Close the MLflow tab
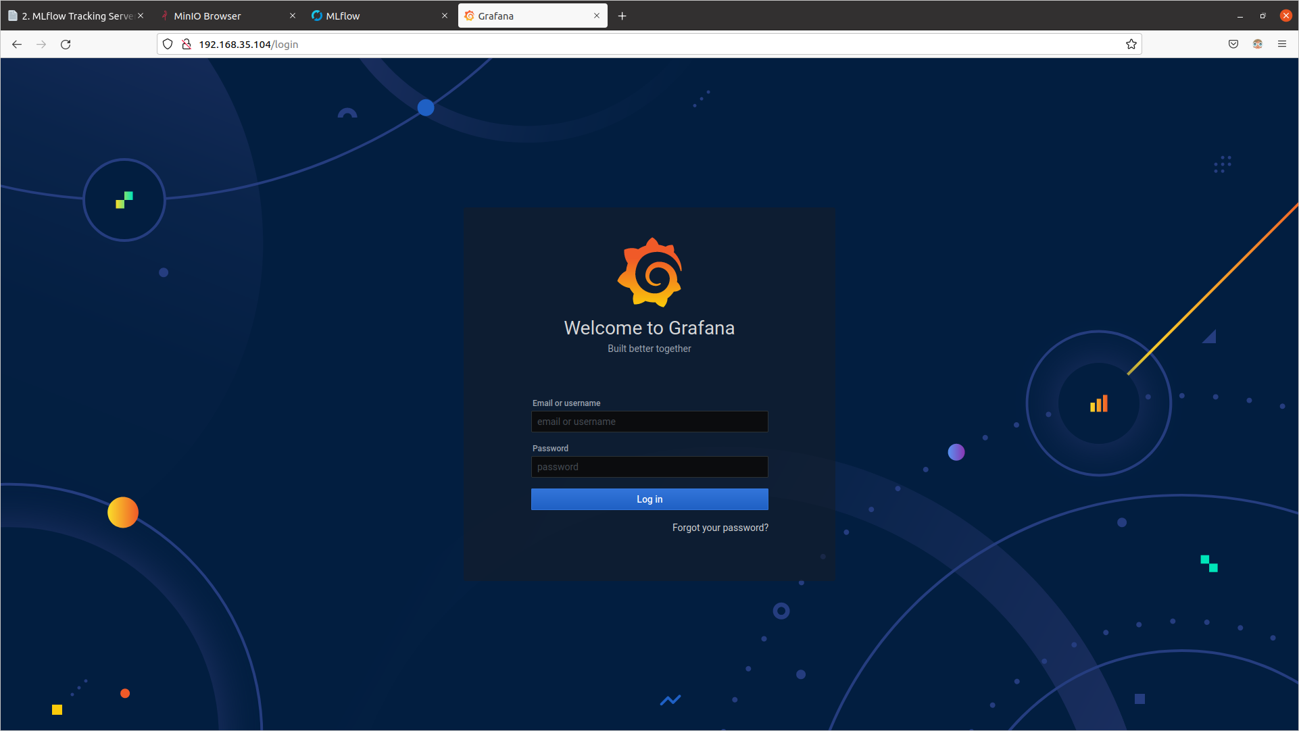The width and height of the screenshot is (1299, 731). pyautogui.click(x=445, y=16)
